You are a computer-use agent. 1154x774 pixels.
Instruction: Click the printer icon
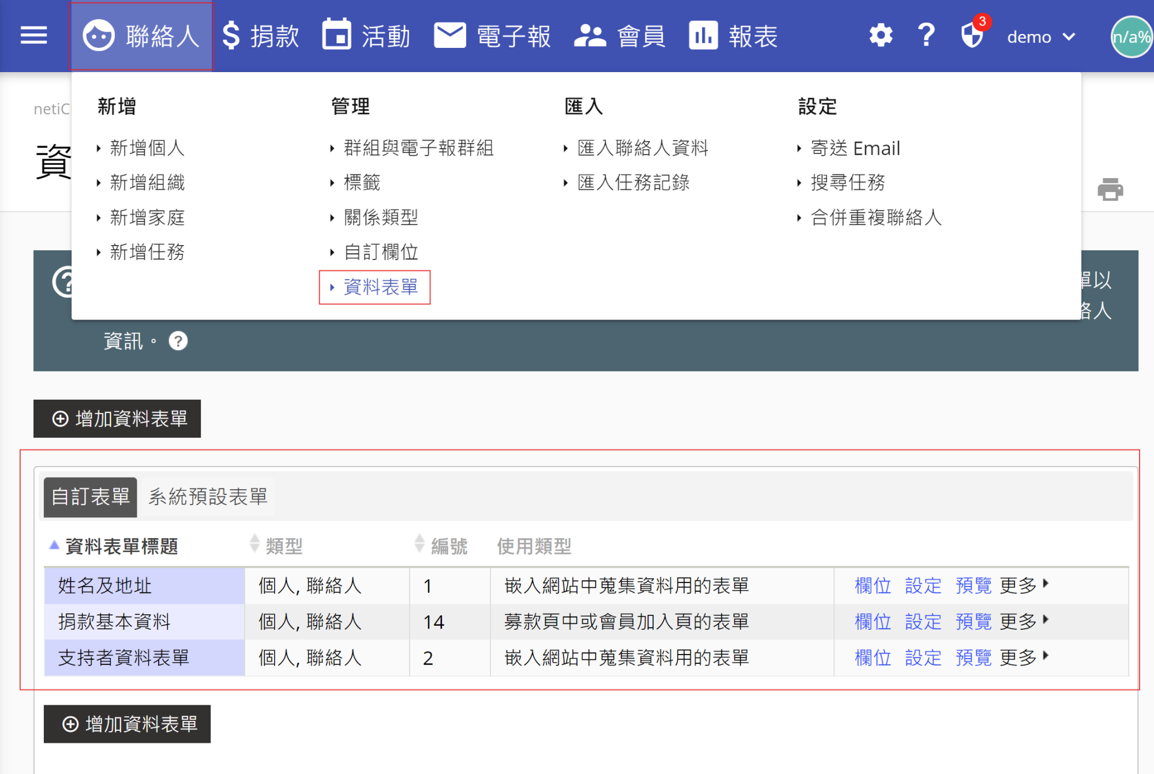click(1110, 190)
